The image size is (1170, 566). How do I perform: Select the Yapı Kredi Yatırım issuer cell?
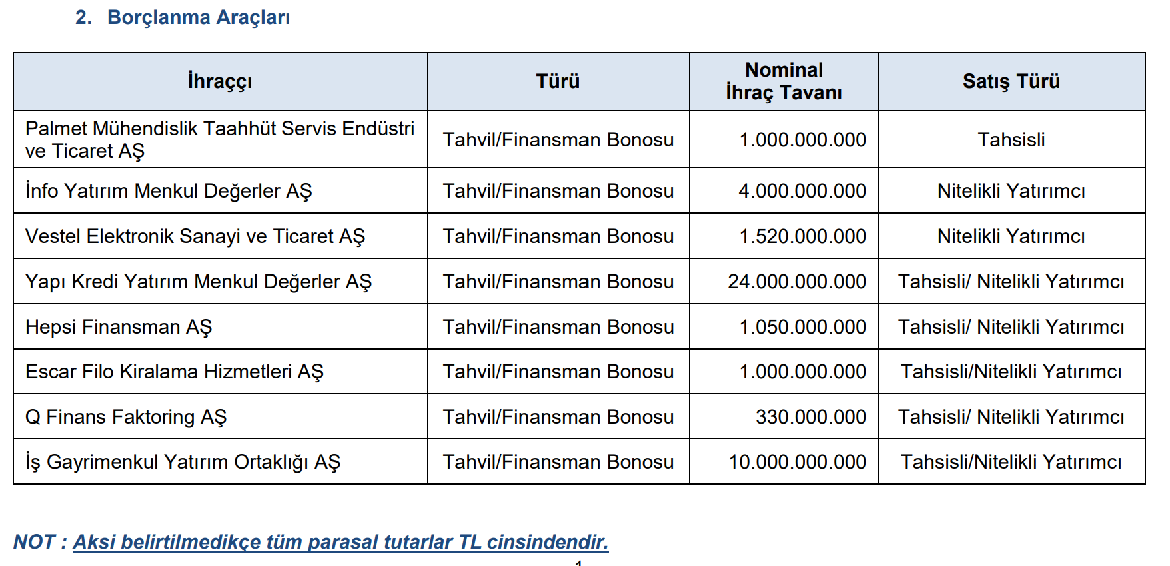click(x=199, y=282)
